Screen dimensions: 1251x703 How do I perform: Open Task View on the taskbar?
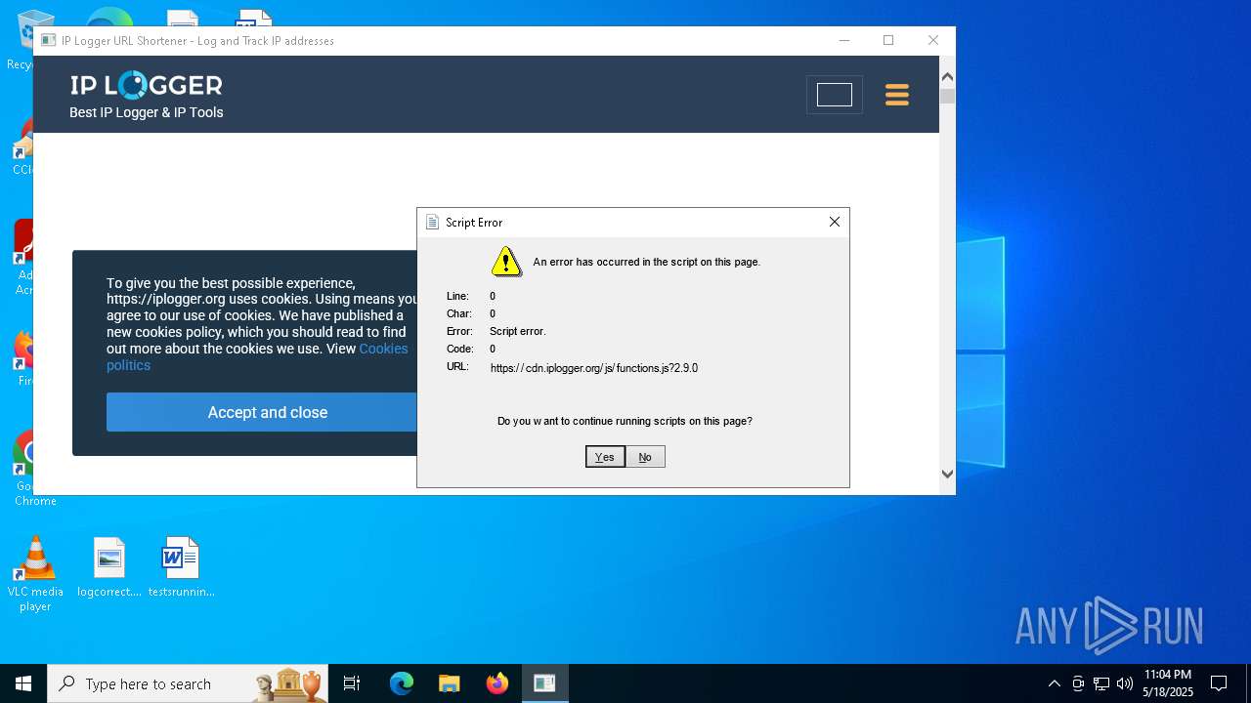[352, 683]
